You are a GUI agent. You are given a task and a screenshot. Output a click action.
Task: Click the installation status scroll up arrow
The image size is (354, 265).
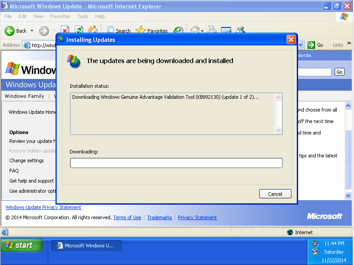pos(278,97)
